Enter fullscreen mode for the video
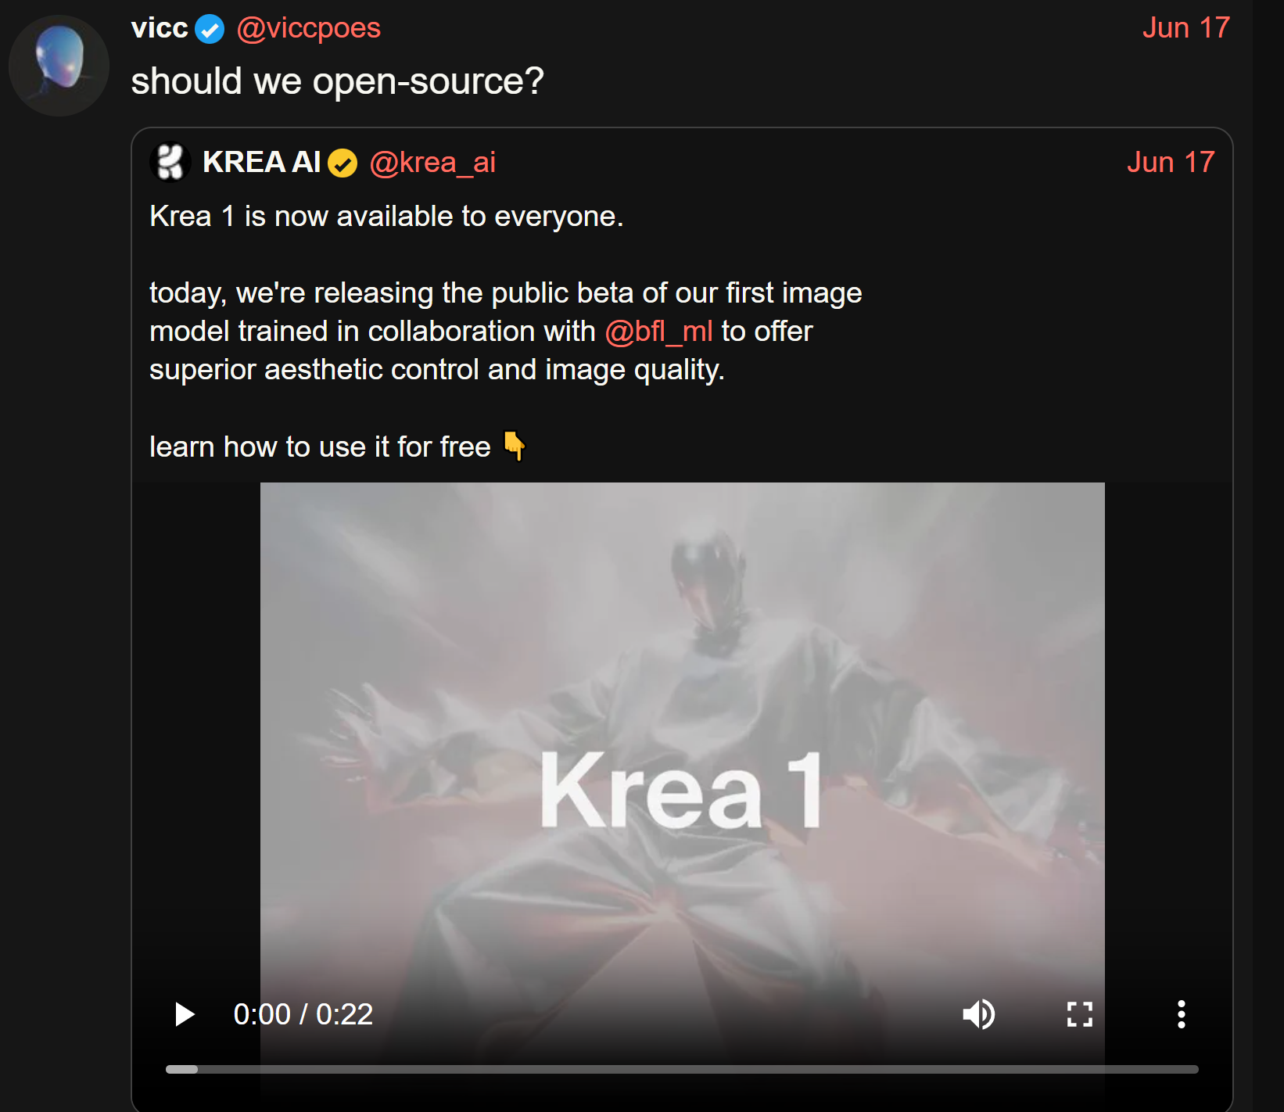Viewport: 1284px width, 1112px height. (1079, 1014)
